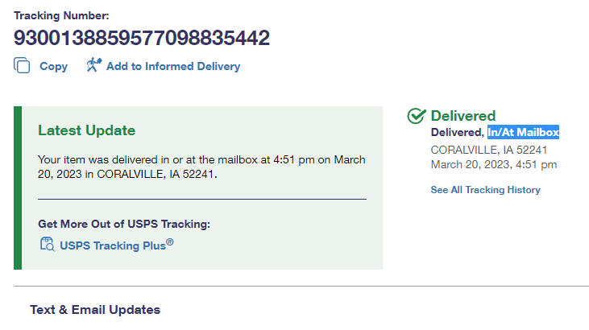Click the tracking number 9300138859577098835442
This screenshot has width=589, height=330.
tap(142, 38)
